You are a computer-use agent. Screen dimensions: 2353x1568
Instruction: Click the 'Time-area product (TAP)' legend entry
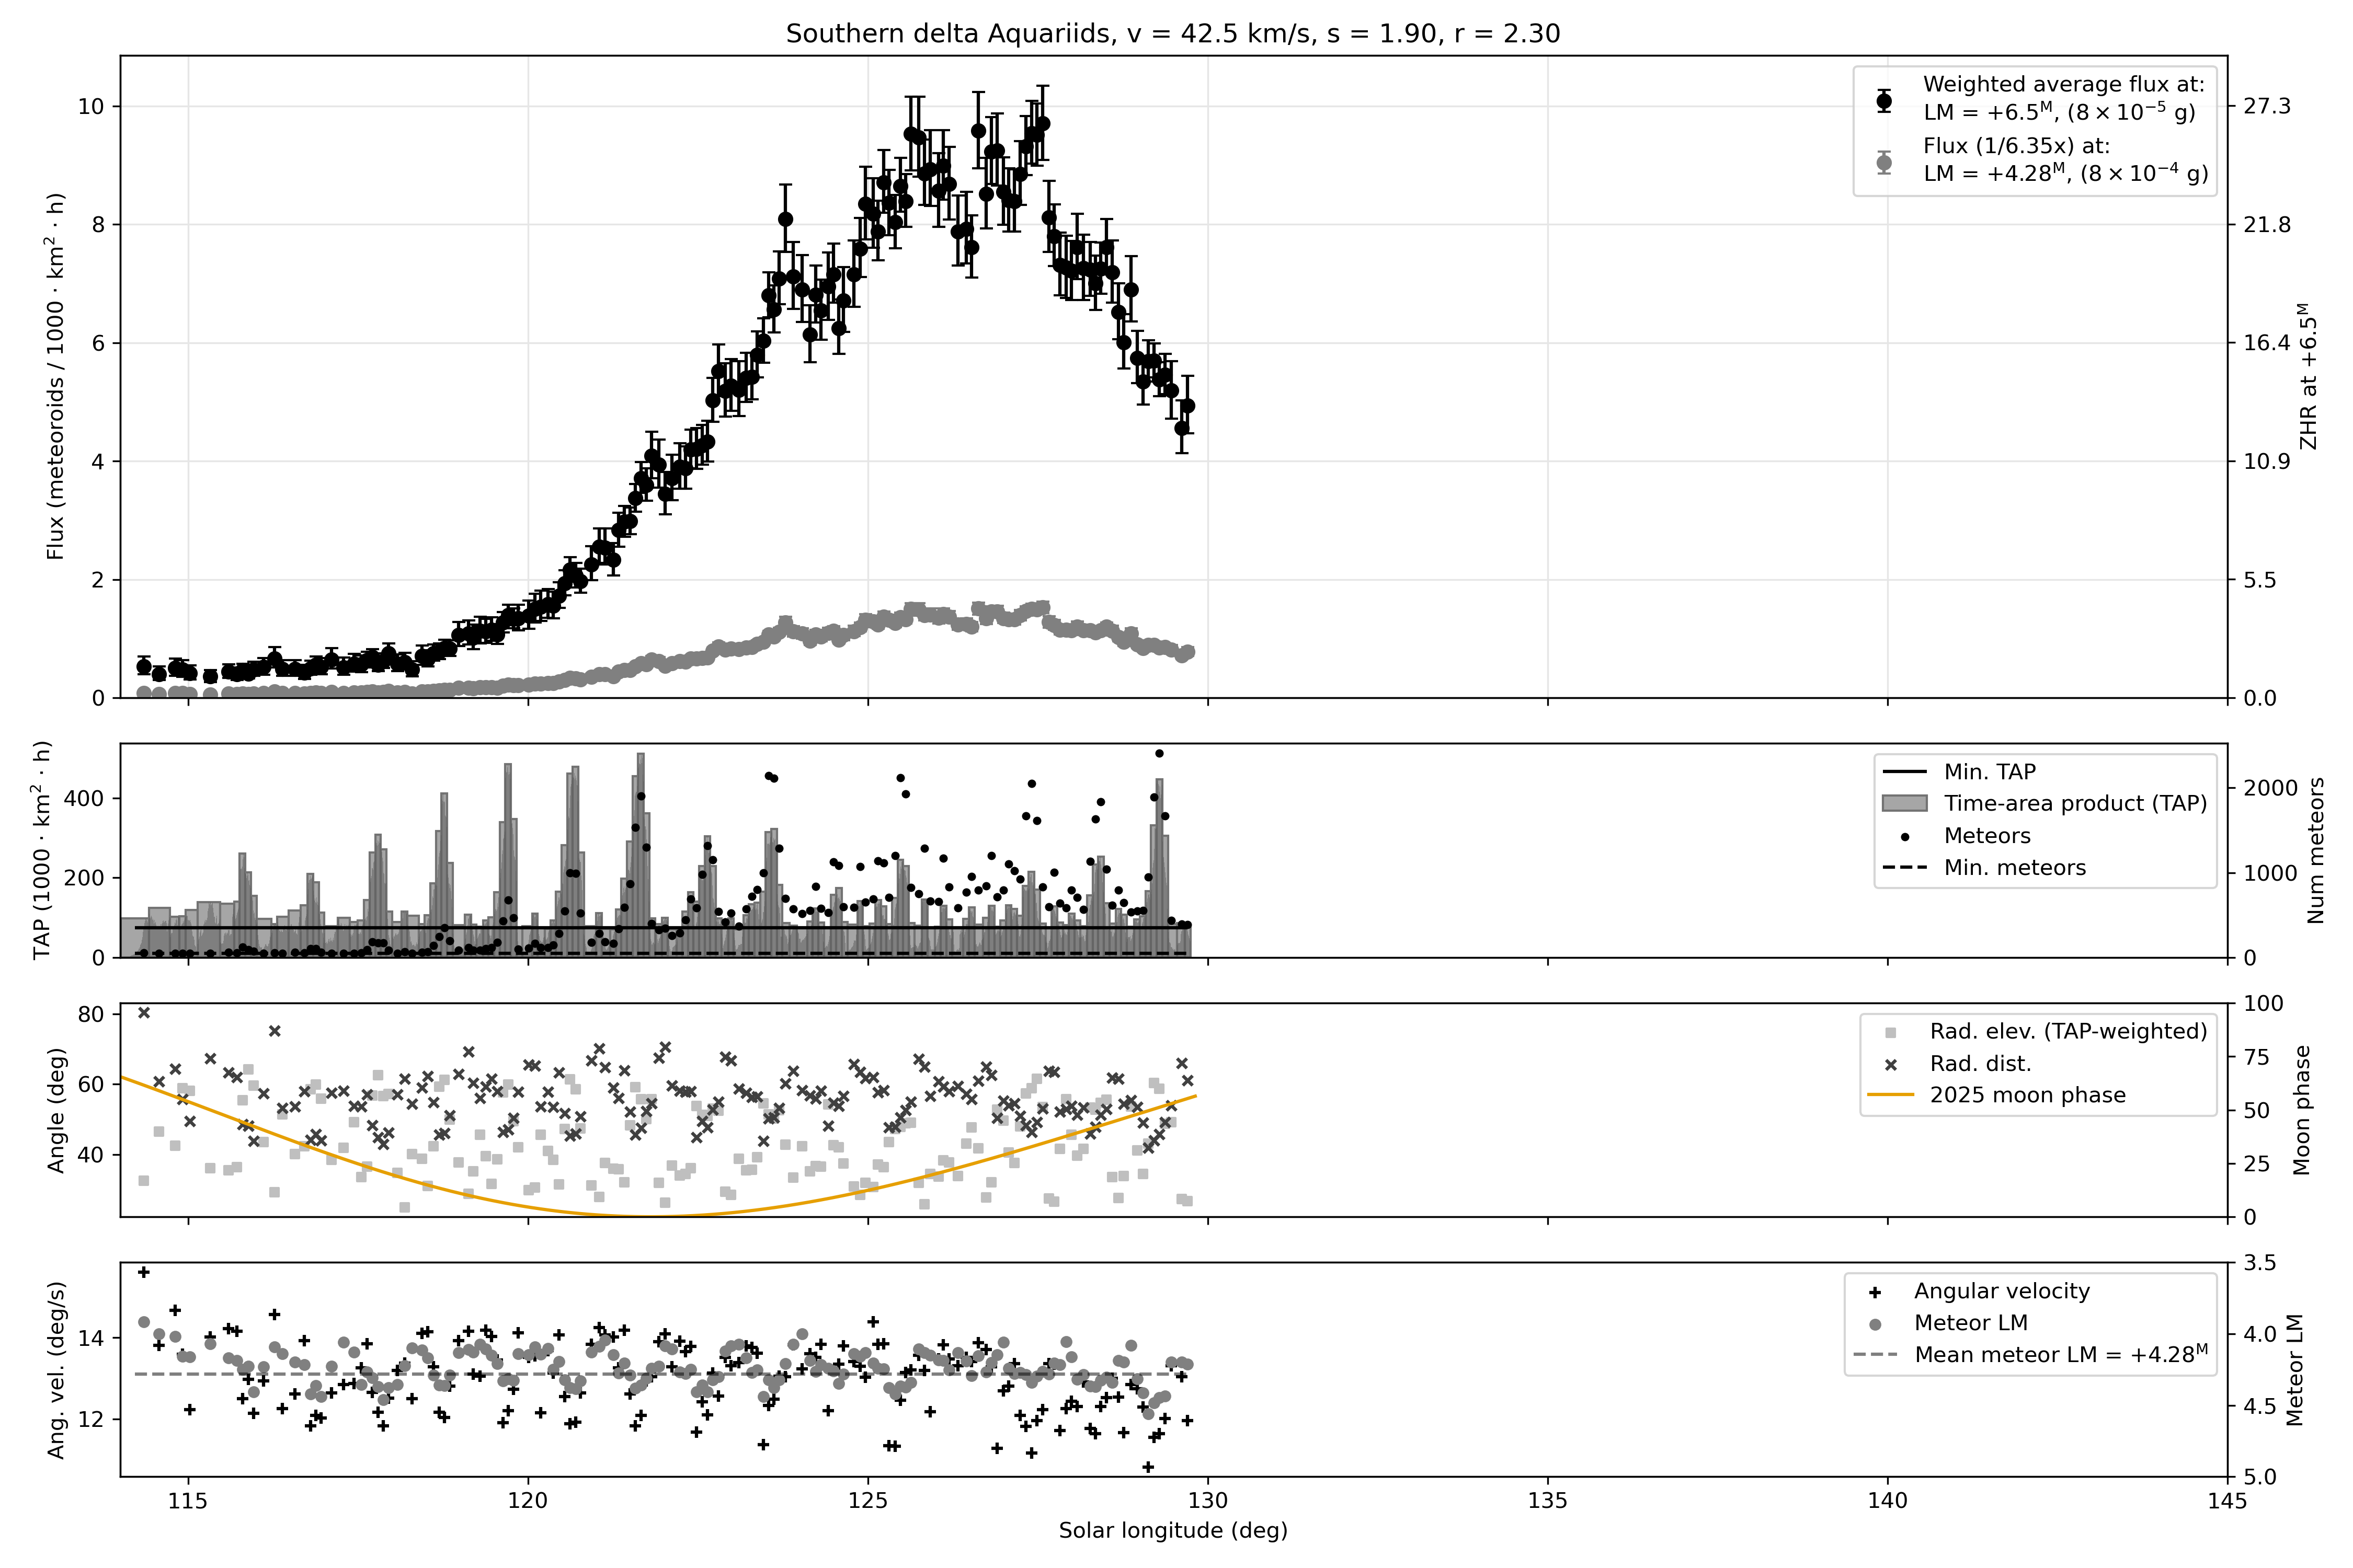(2075, 804)
